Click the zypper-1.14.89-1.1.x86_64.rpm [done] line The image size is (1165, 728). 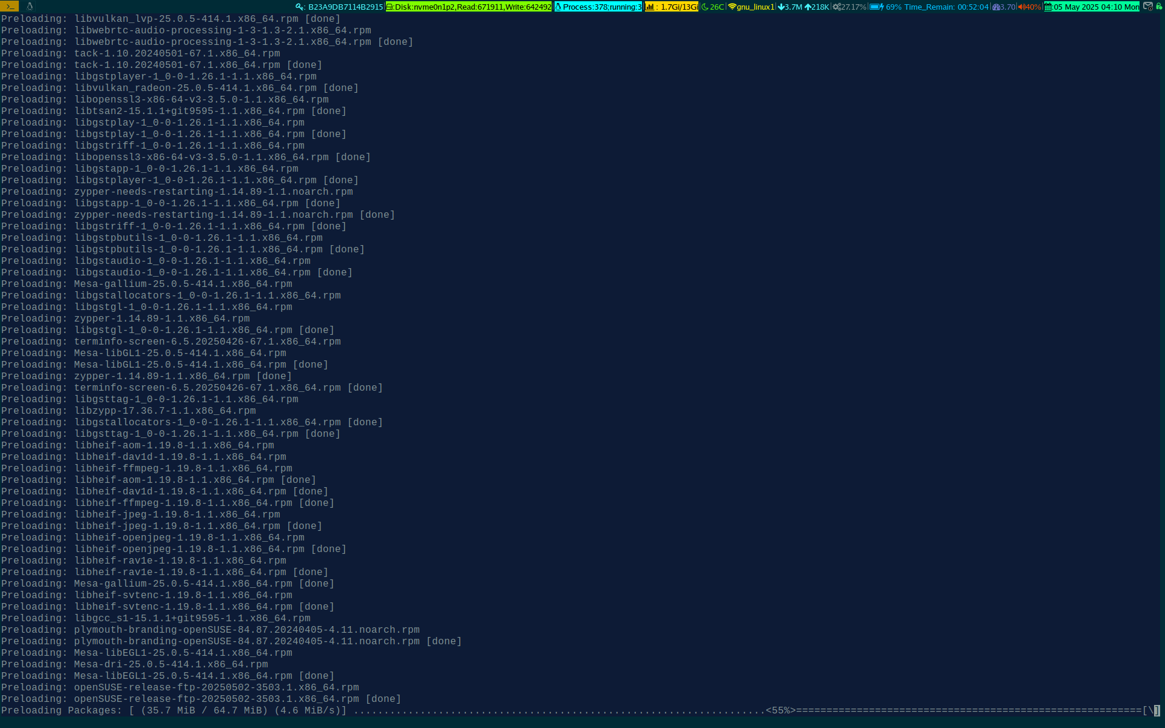146,376
